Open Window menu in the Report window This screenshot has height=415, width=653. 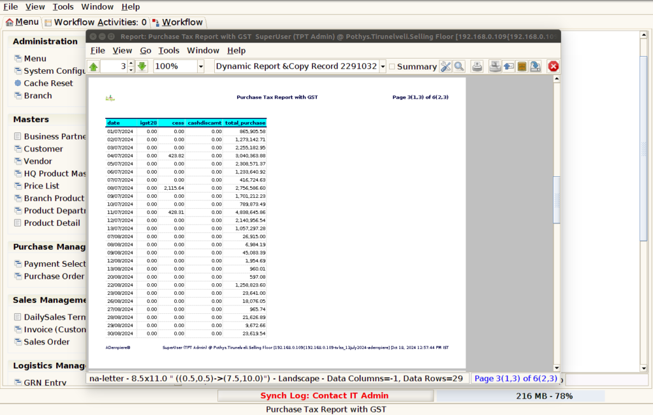(203, 50)
